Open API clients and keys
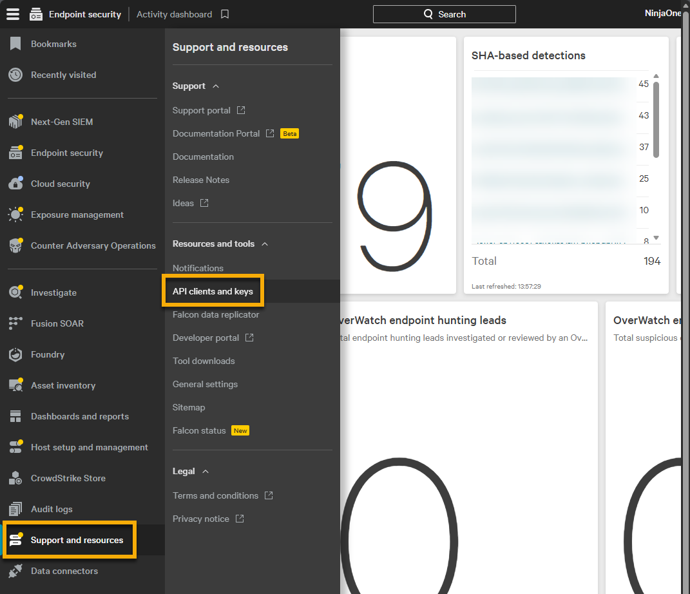This screenshot has width=690, height=594. pyautogui.click(x=213, y=291)
